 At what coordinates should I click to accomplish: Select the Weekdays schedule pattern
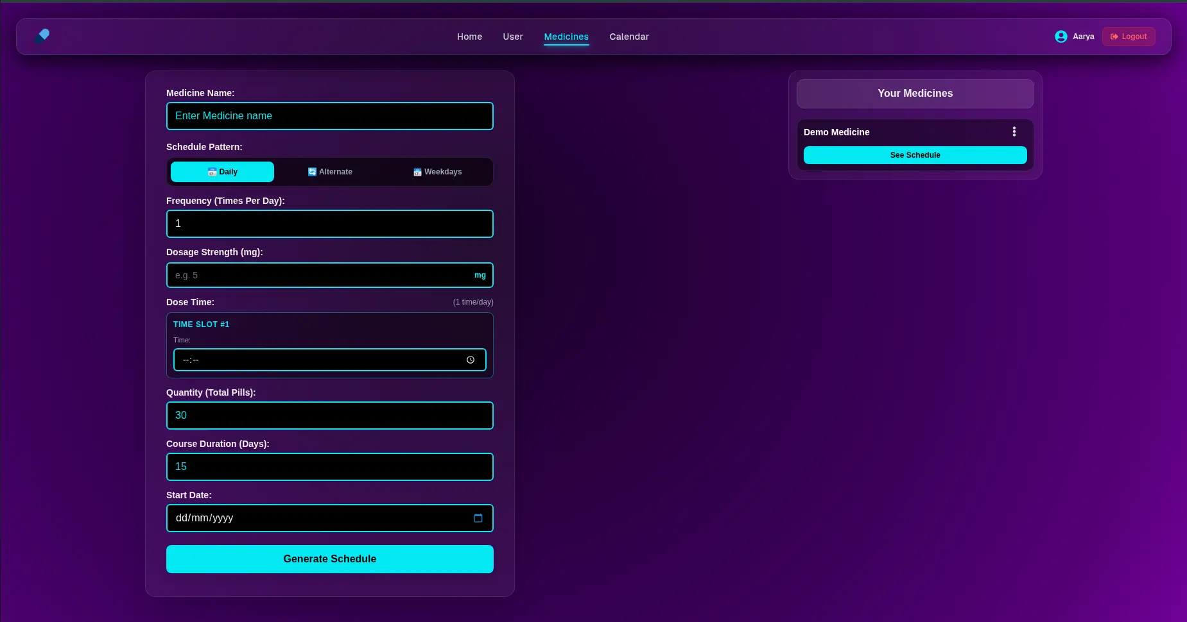pos(437,172)
